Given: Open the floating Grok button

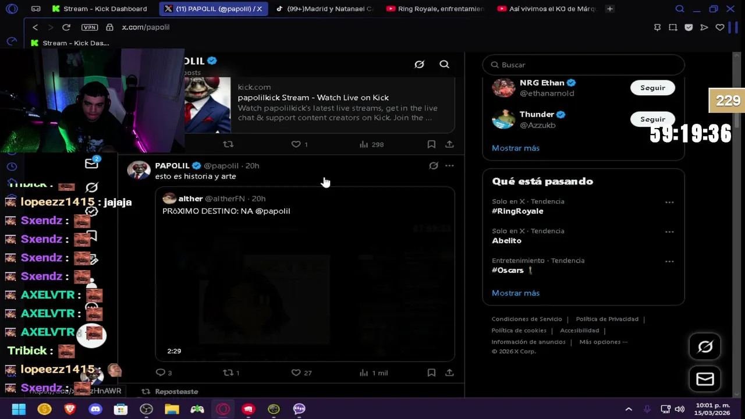Looking at the screenshot, I should [x=705, y=347].
